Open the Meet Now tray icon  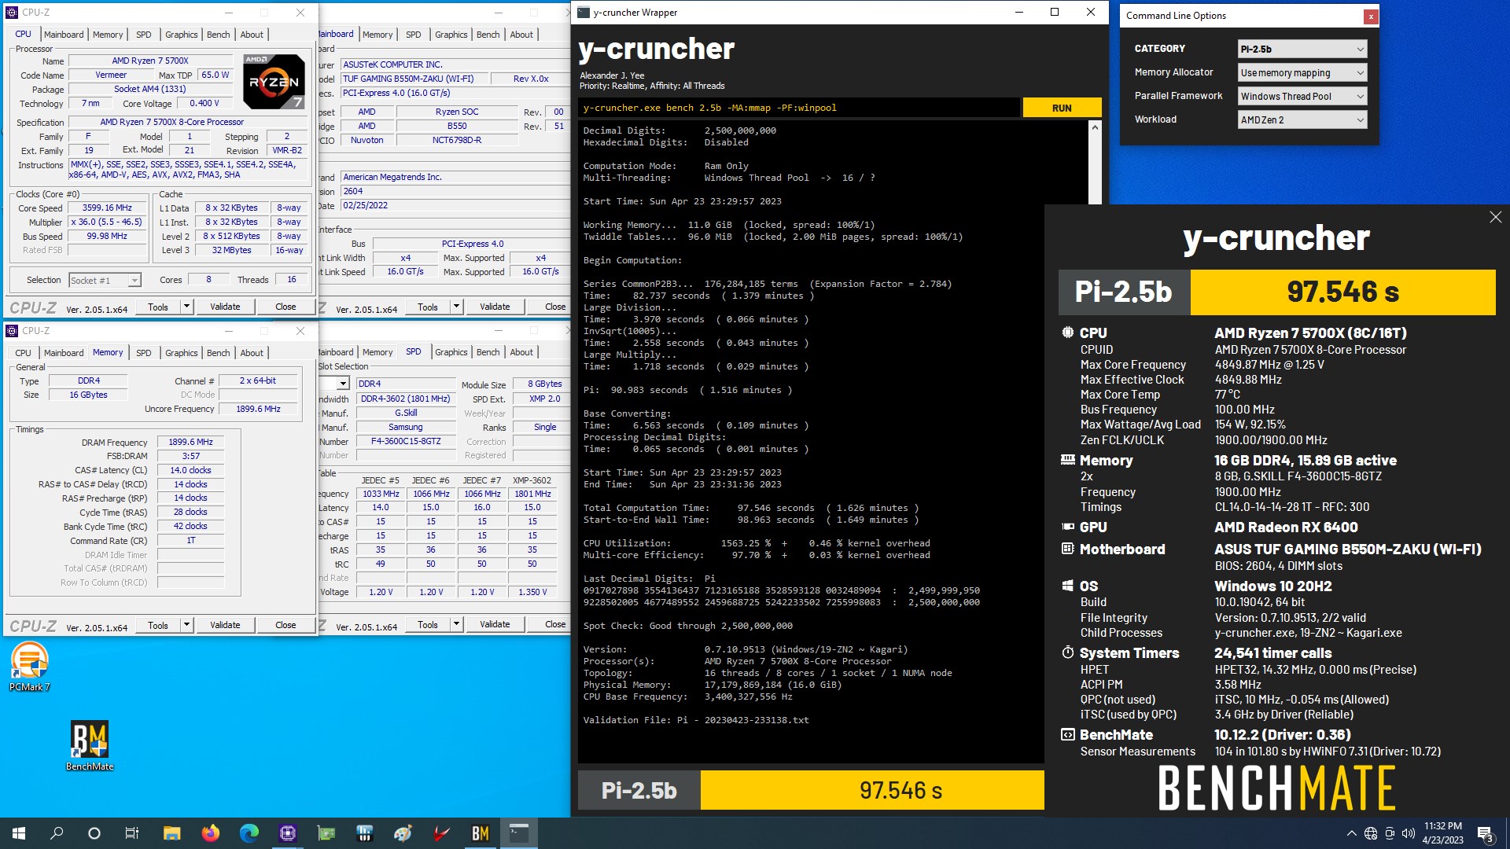(x=1390, y=833)
